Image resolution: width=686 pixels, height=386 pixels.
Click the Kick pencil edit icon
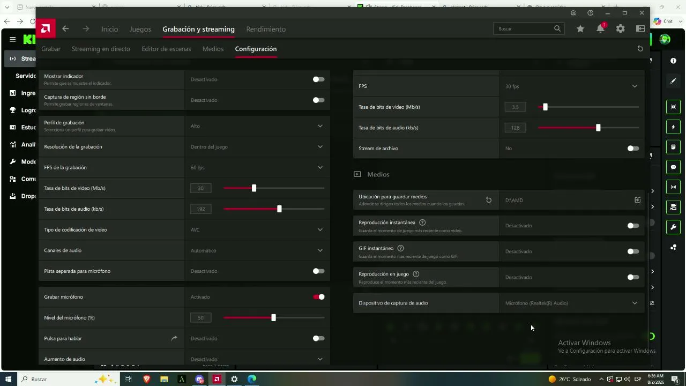pyautogui.click(x=673, y=81)
